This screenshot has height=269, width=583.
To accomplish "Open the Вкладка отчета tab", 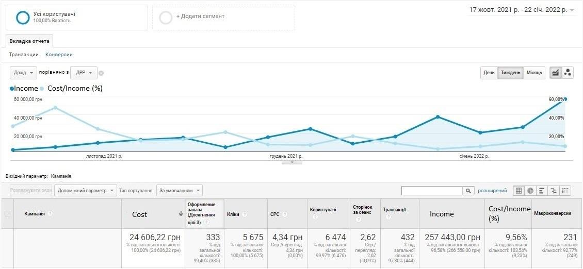I will (29, 41).
